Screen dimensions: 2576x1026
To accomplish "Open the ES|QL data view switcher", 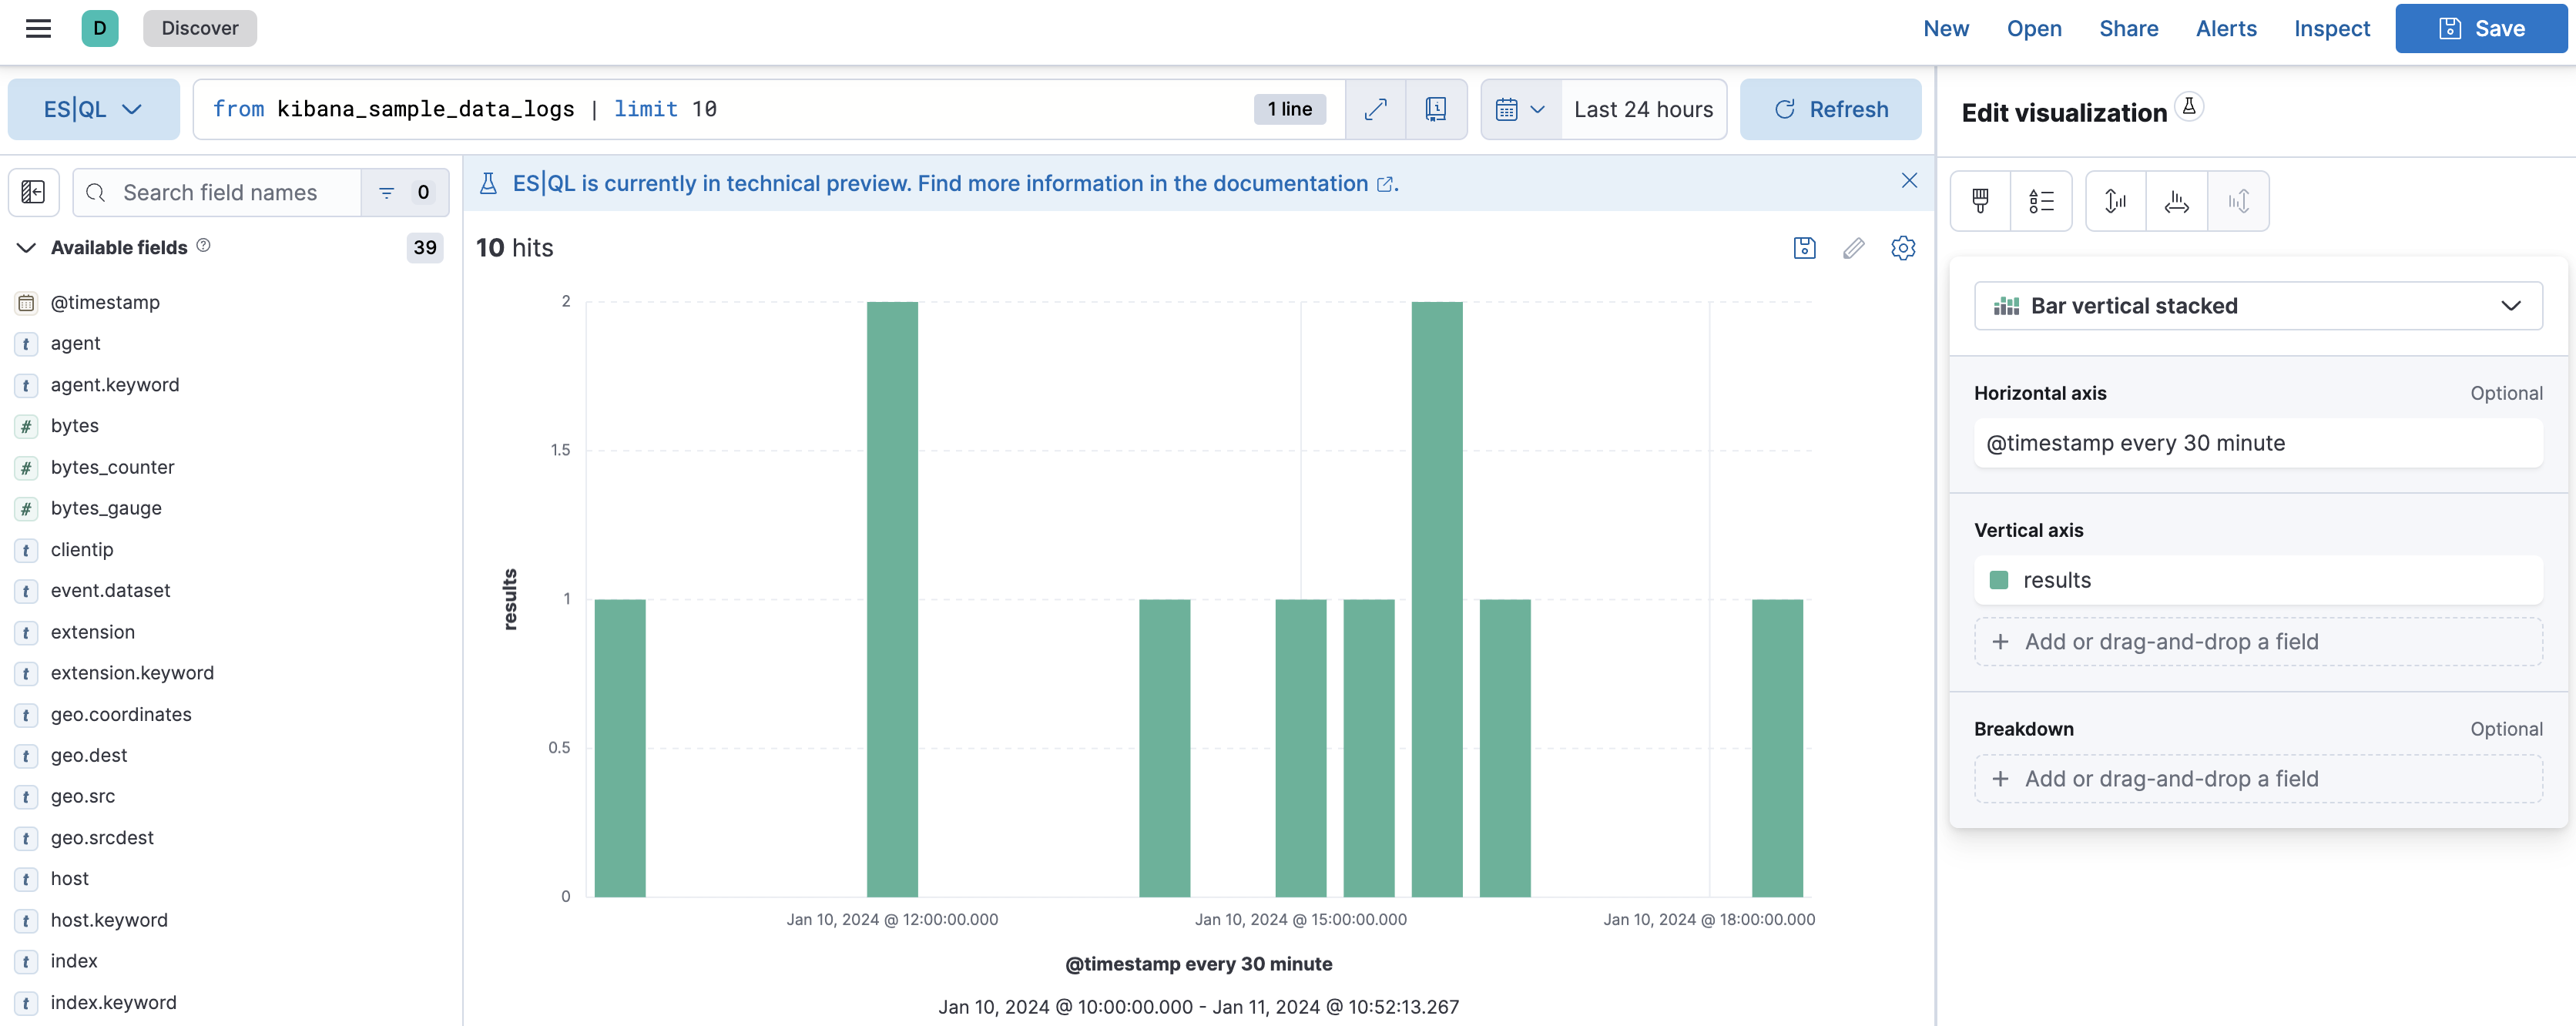I will pos(93,109).
